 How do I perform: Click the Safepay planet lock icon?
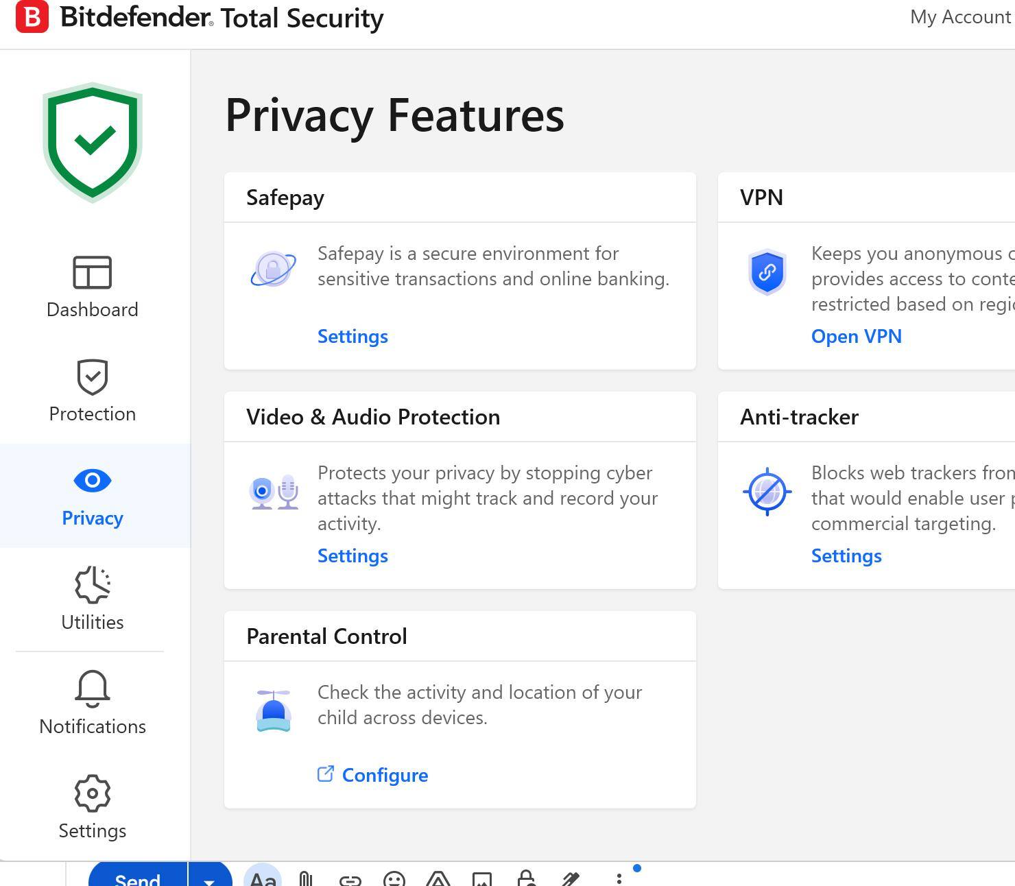pyautogui.click(x=274, y=269)
